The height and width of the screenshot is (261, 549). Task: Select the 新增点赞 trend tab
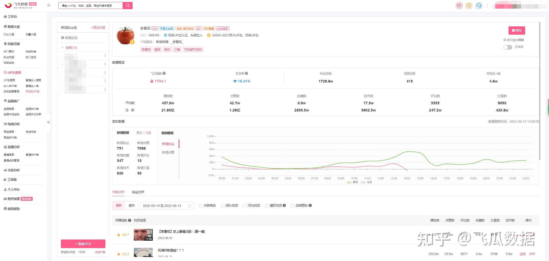(168, 152)
